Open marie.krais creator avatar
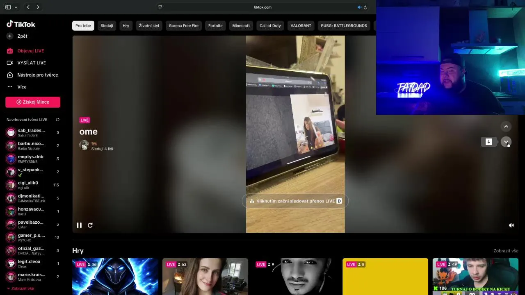 11,277
